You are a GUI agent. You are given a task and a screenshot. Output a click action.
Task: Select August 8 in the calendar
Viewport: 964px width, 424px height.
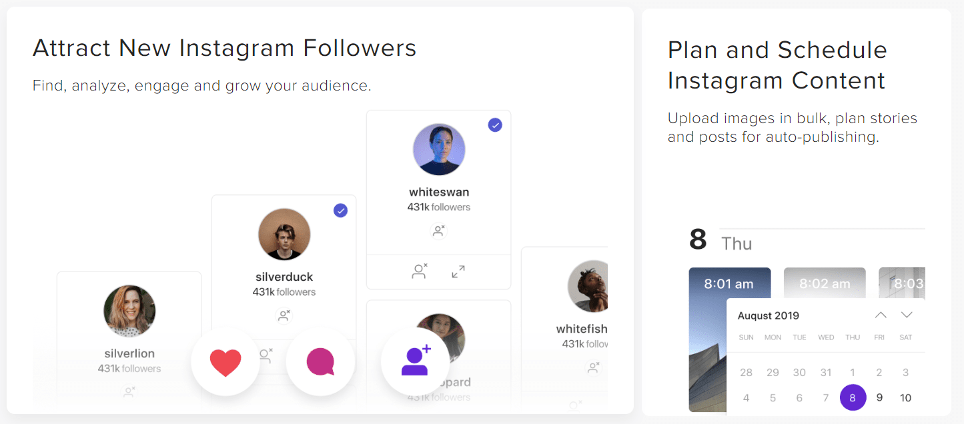[x=853, y=397]
